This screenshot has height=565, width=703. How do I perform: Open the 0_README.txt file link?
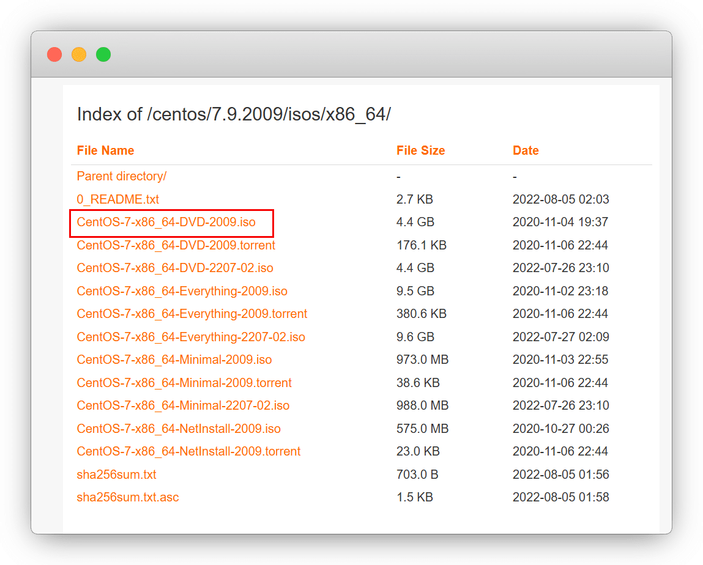pos(117,199)
